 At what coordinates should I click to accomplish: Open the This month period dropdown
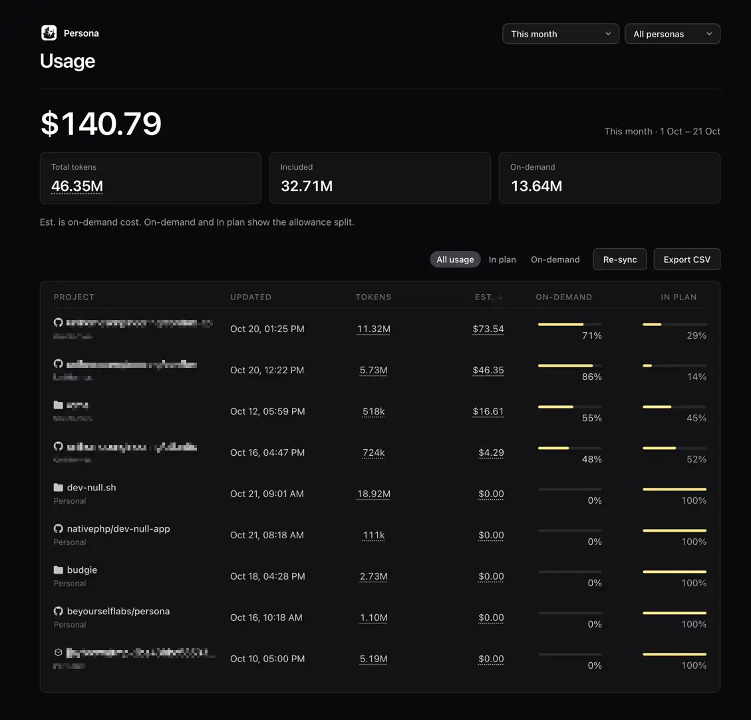560,34
